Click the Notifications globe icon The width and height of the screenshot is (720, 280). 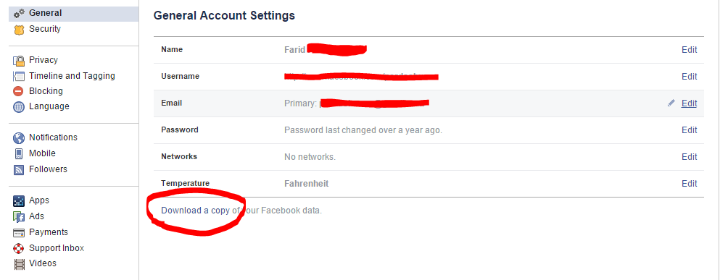19,138
